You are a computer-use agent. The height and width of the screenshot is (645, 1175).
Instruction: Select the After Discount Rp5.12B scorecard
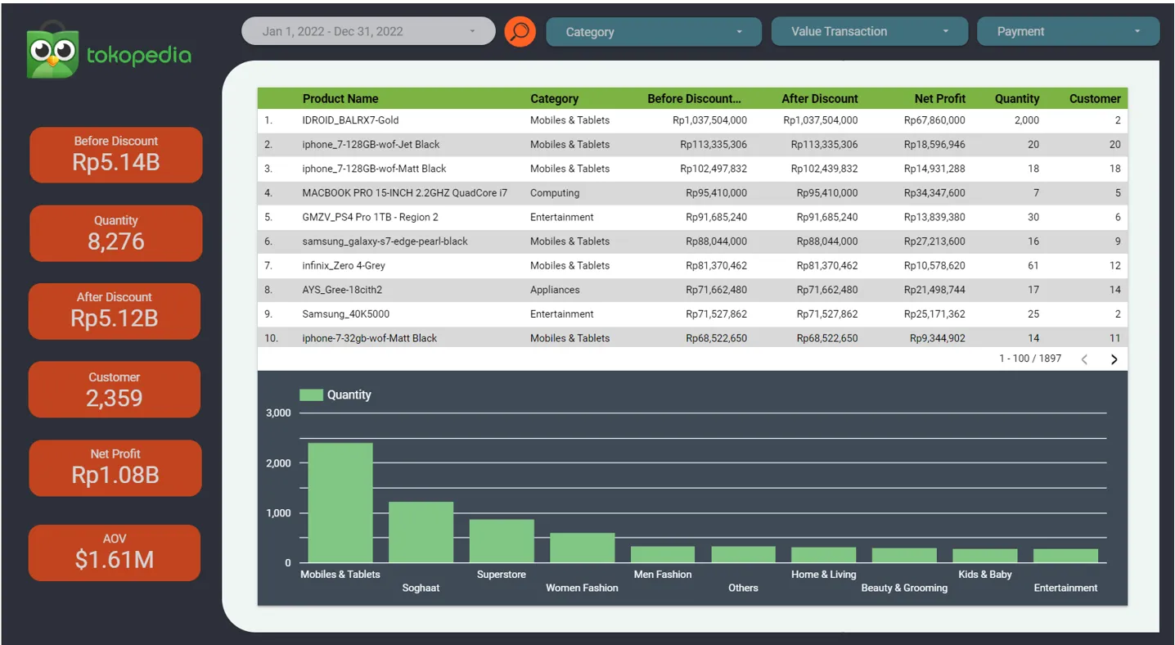click(x=115, y=311)
